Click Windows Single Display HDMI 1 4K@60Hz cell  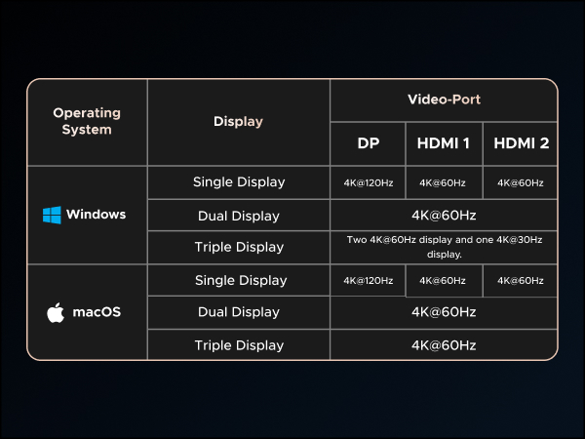(x=443, y=183)
